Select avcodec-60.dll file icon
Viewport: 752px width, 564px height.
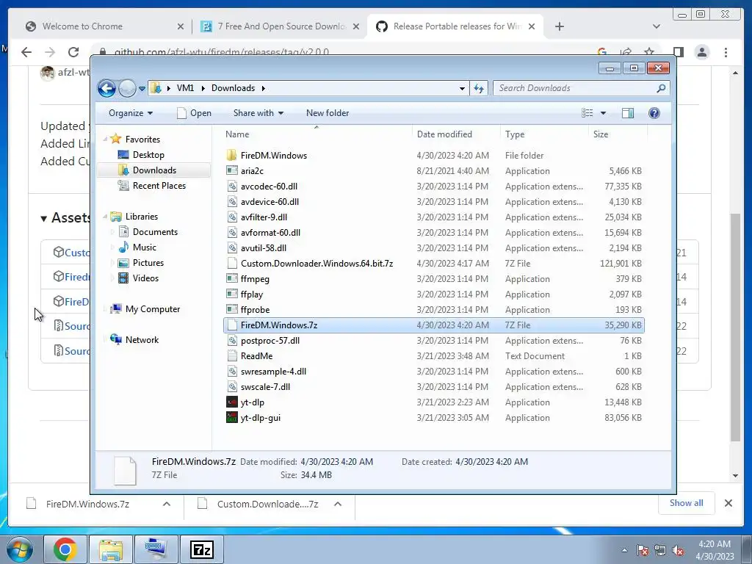(231, 187)
